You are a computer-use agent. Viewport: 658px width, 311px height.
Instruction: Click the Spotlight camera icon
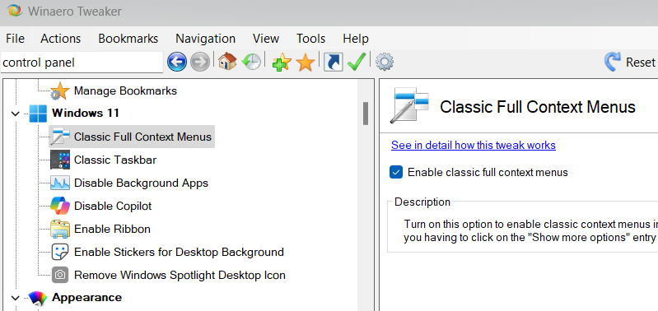60,275
